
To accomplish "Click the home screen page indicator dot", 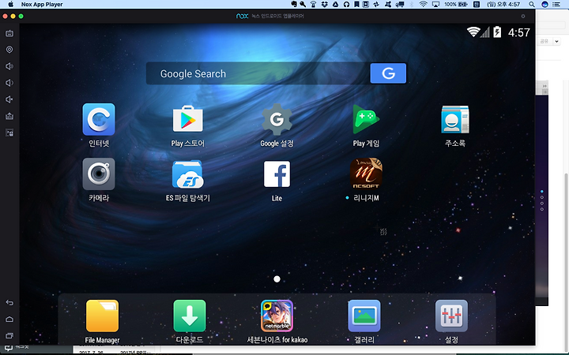I will pos(277,279).
